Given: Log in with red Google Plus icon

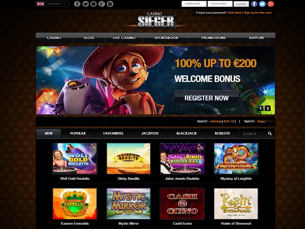Looking at the screenshot, I should pyautogui.click(x=270, y=4).
